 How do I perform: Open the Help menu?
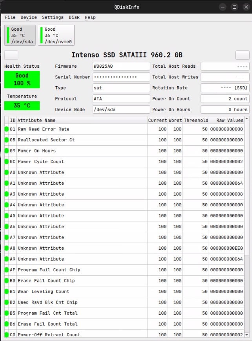tap(90, 17)
